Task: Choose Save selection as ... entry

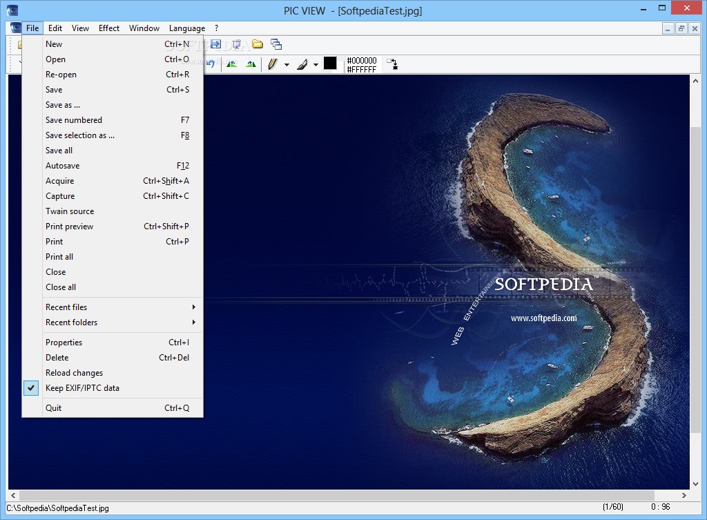Action: pos(113,135)
